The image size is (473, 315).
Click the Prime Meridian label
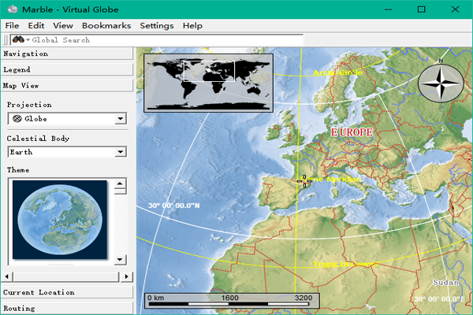(330, 179)
